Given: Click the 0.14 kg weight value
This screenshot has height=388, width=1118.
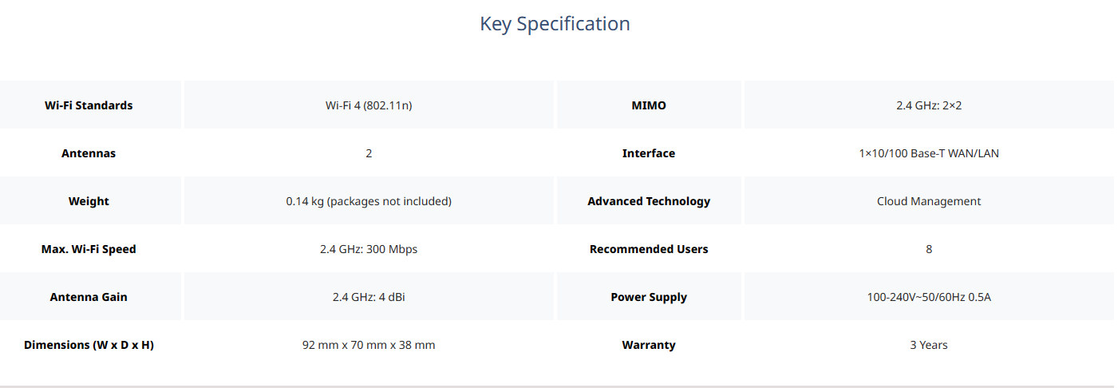Looking at the screenshot, I should coord(369,201).
